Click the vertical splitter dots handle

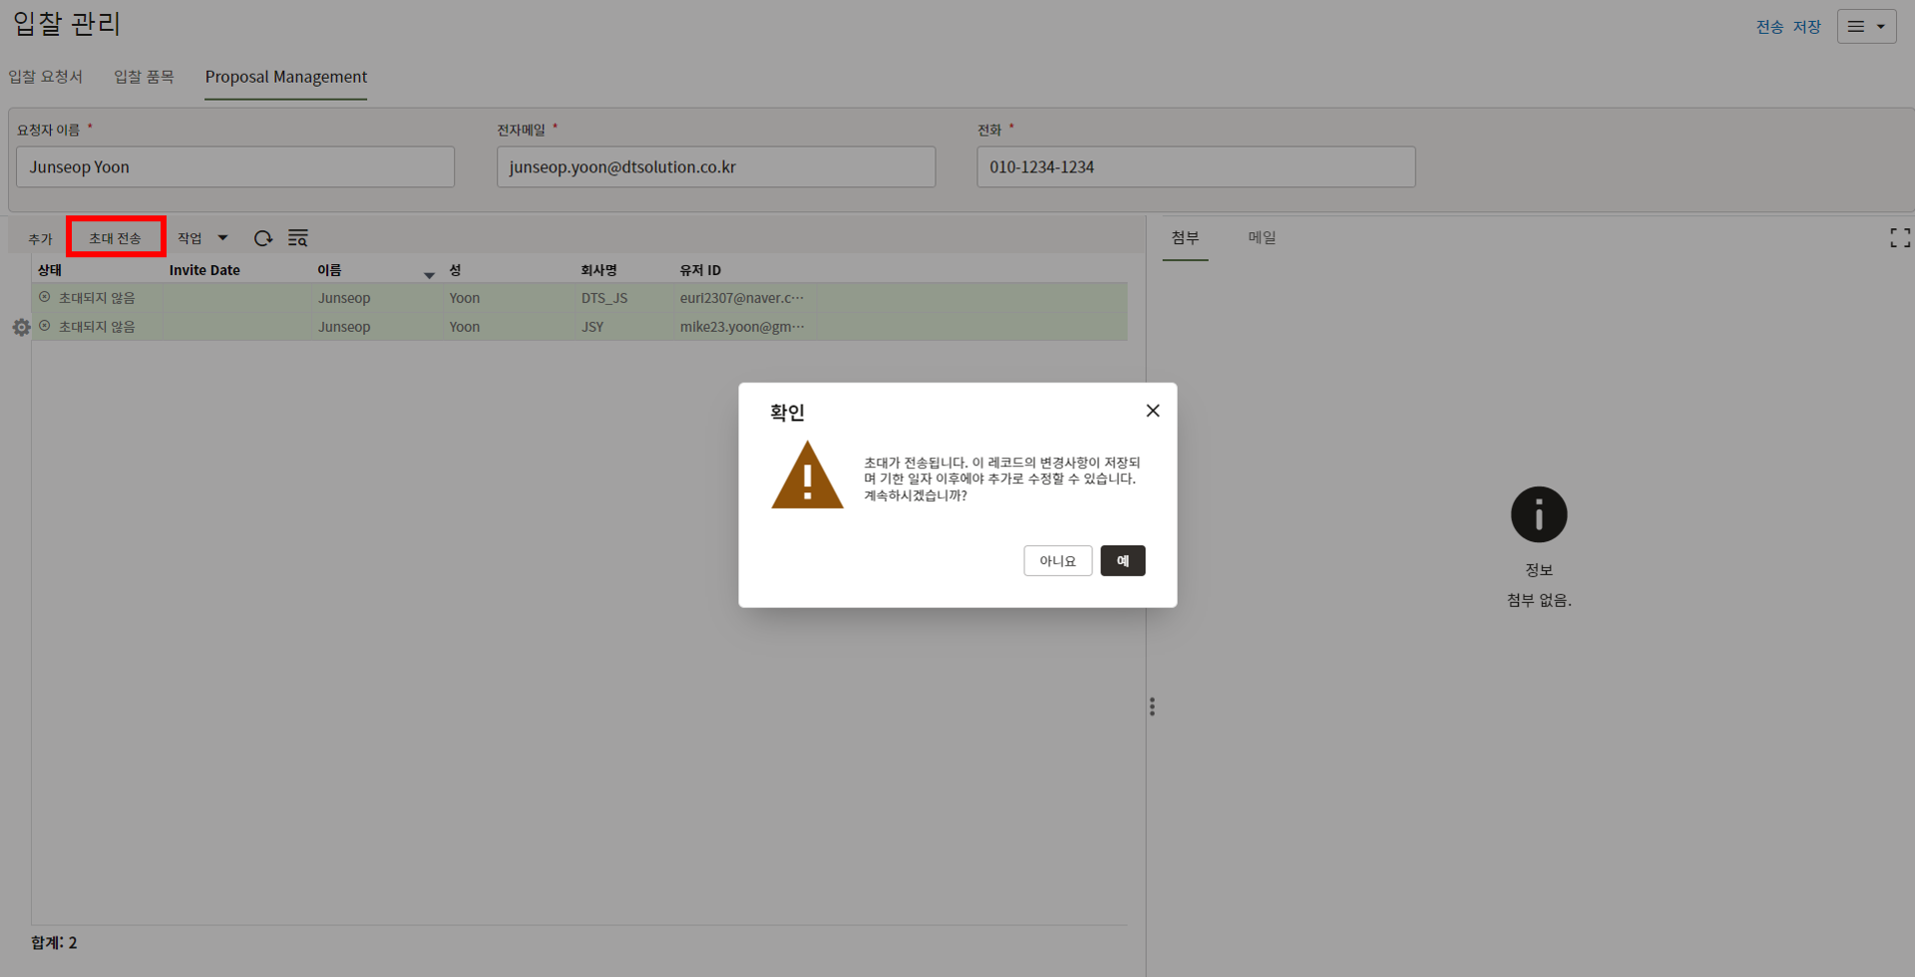pyautogui.click(x=1152, y=707)
